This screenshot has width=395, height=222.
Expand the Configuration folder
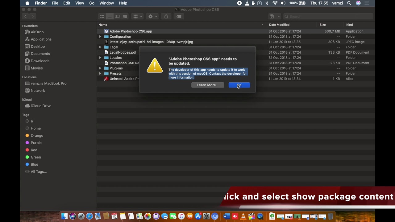pyautogui.click(x=100, y=37)
